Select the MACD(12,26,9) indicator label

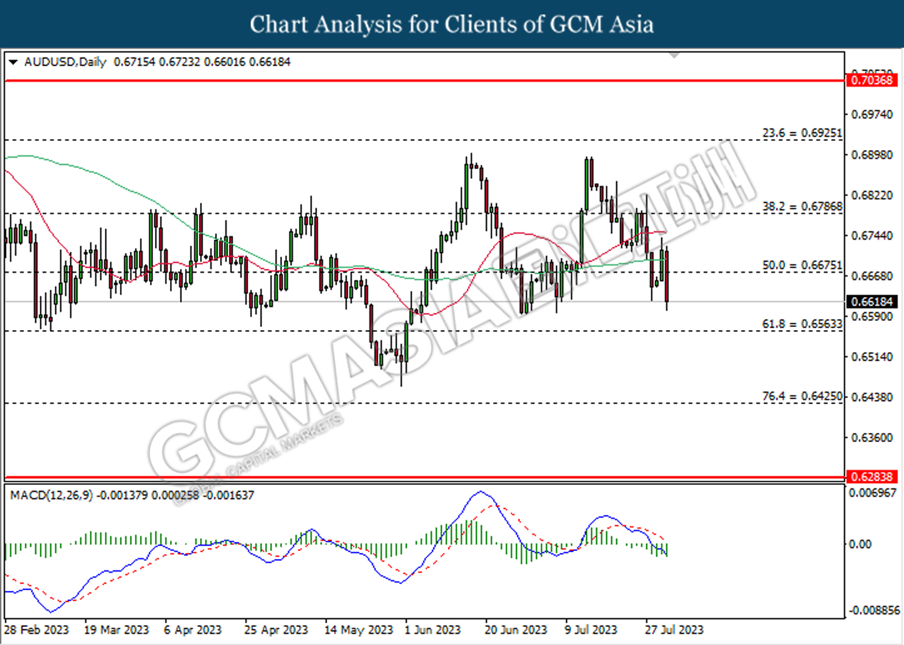click(x=52, y=495)
